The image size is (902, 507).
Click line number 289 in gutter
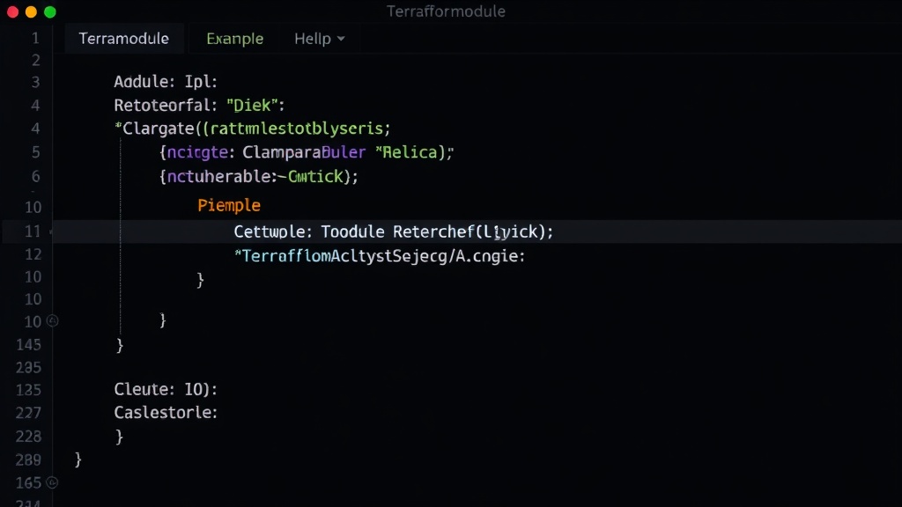(29, 459)
